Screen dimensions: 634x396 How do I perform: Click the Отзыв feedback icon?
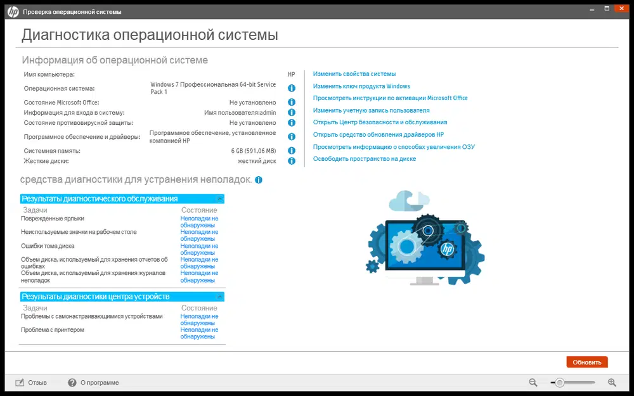[x=20, y=382]
